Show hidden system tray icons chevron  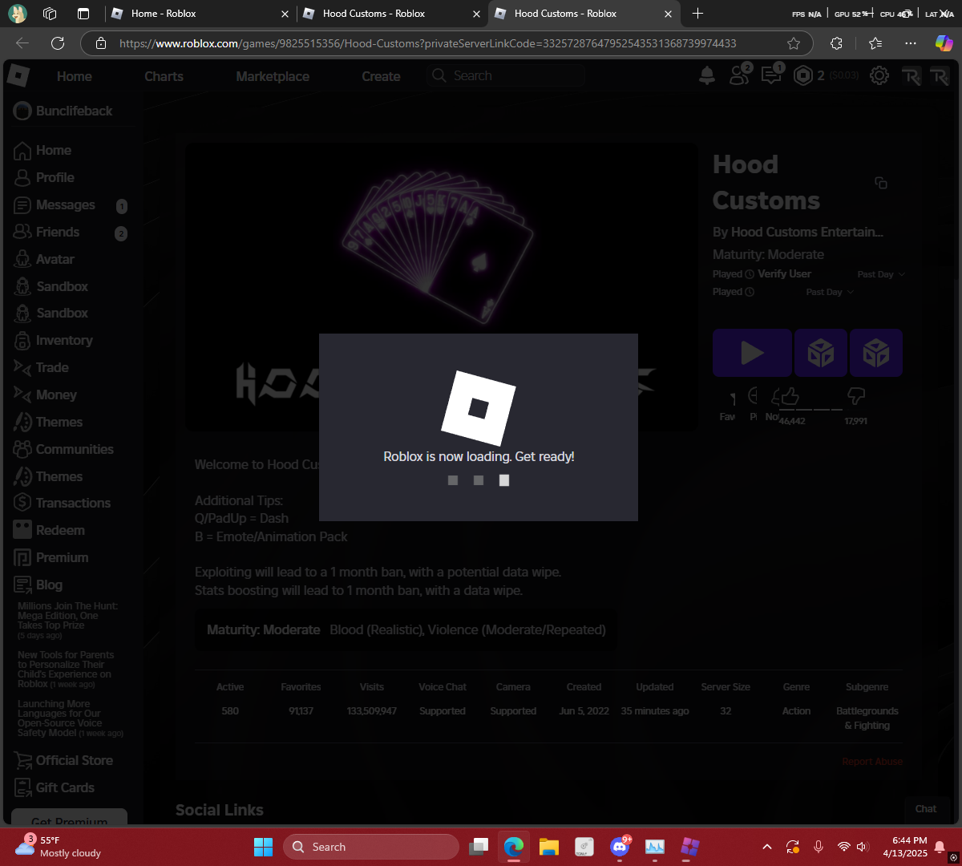[x=767, y=847]
